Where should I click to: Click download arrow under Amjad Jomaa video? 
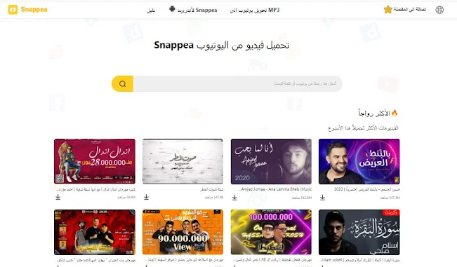pyautogui.click(x=234, y=198)
